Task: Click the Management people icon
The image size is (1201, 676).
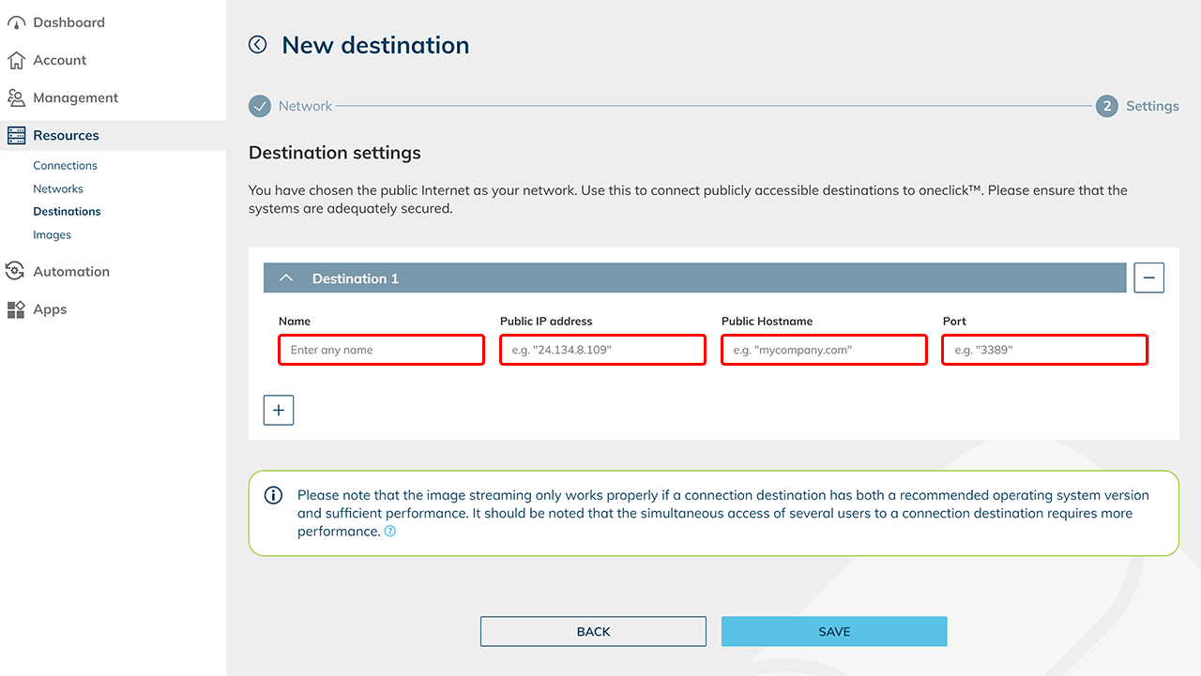Action: [x=16, y=98]
